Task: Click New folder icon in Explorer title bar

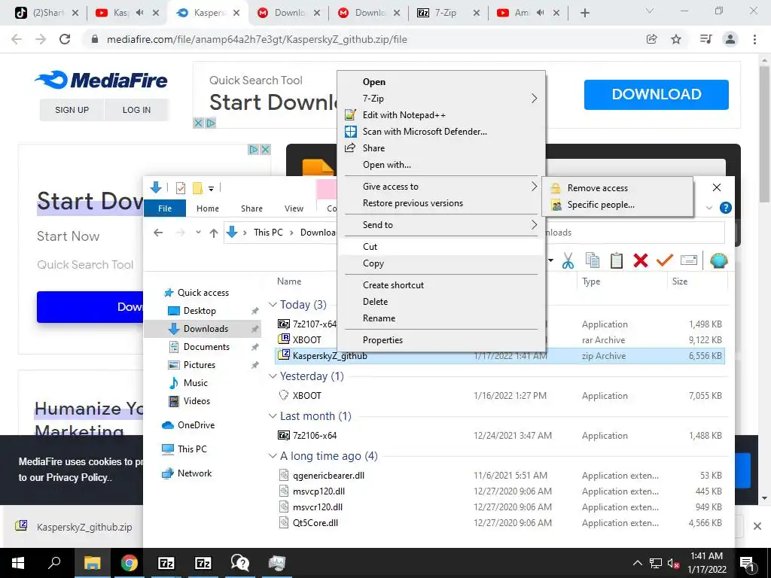Action: point(197,187)
